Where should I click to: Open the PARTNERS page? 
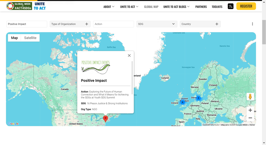(201, 7)
